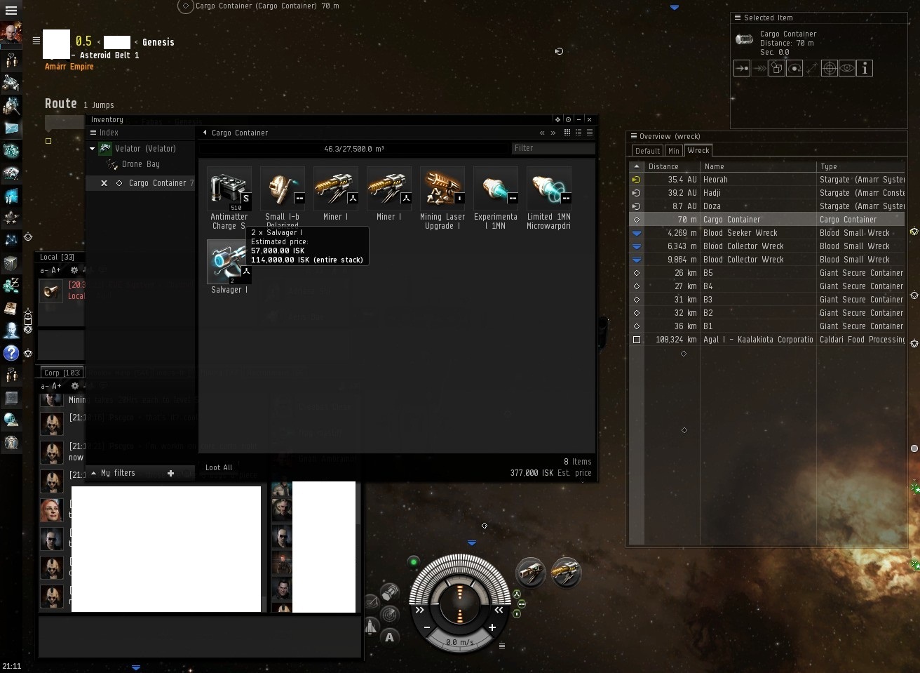This screenshot has height=673, width=920.
Task: Open cargo icon in Selected Item panel
Action: (777, 68)
